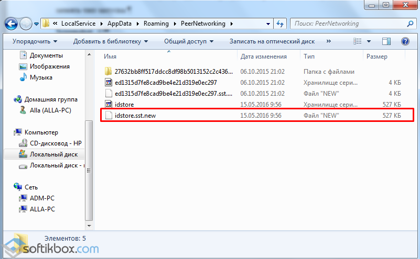Click the Музыка library icon
The image size is (420, 259).
point(23,77)
